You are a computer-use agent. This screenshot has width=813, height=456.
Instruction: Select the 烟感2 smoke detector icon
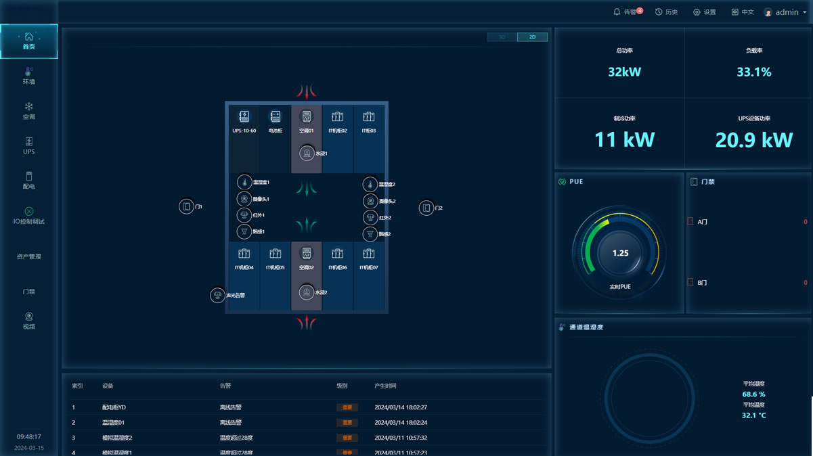pyautogui.click(x=370, y=234)
